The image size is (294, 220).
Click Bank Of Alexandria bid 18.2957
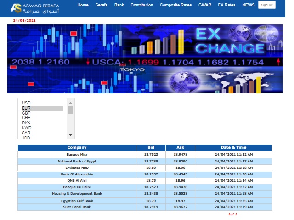(151, 174)
